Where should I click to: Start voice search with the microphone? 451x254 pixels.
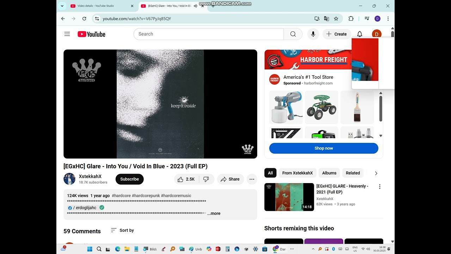(x=313, y=34)
